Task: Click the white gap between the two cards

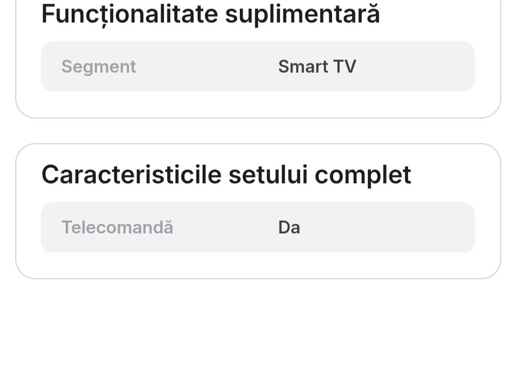Action: tap(258, 131)
